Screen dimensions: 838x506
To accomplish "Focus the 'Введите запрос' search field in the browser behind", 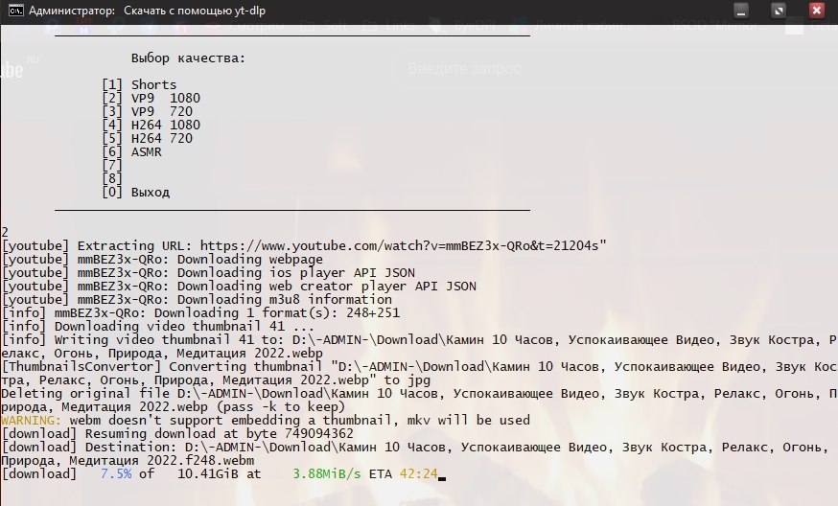I will [464, 68].
